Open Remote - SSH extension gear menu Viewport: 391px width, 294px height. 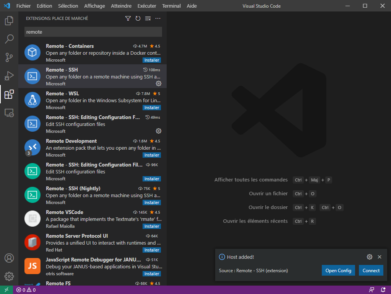tap(159, 83)
